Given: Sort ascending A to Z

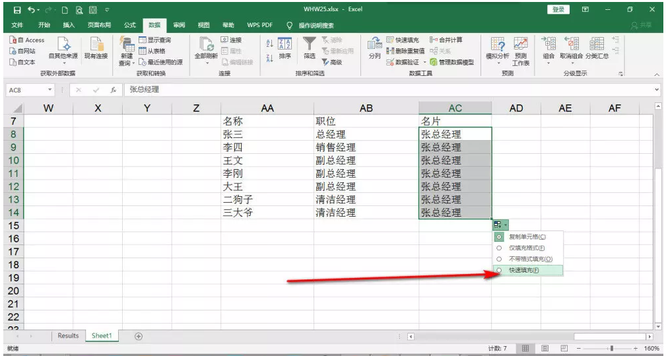Looking at the screenshot, I should coord(269,44).
